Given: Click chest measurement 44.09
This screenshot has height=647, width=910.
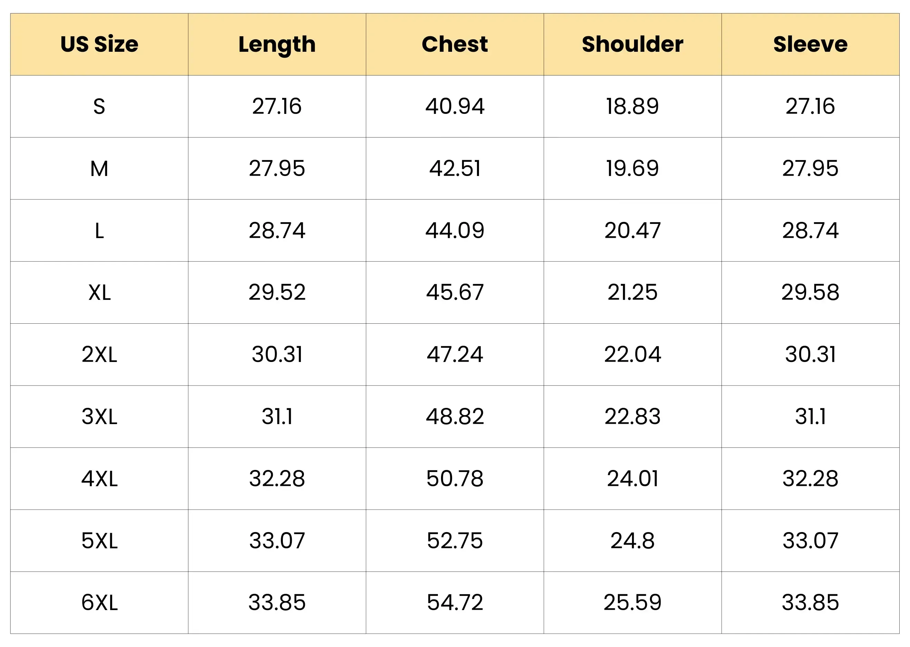Looking at the screenshot, I should (x=454, y=231).
